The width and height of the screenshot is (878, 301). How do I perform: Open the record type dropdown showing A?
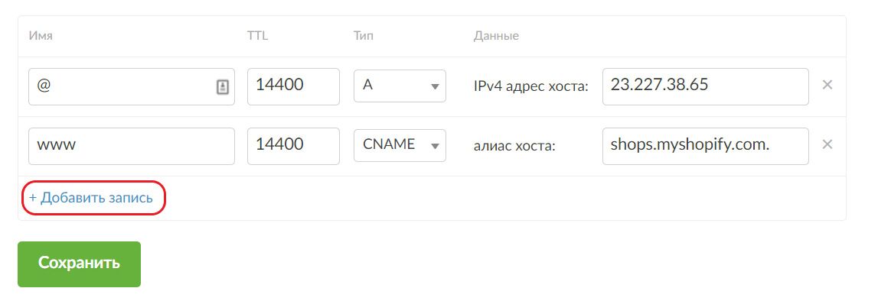coord(400,86)
